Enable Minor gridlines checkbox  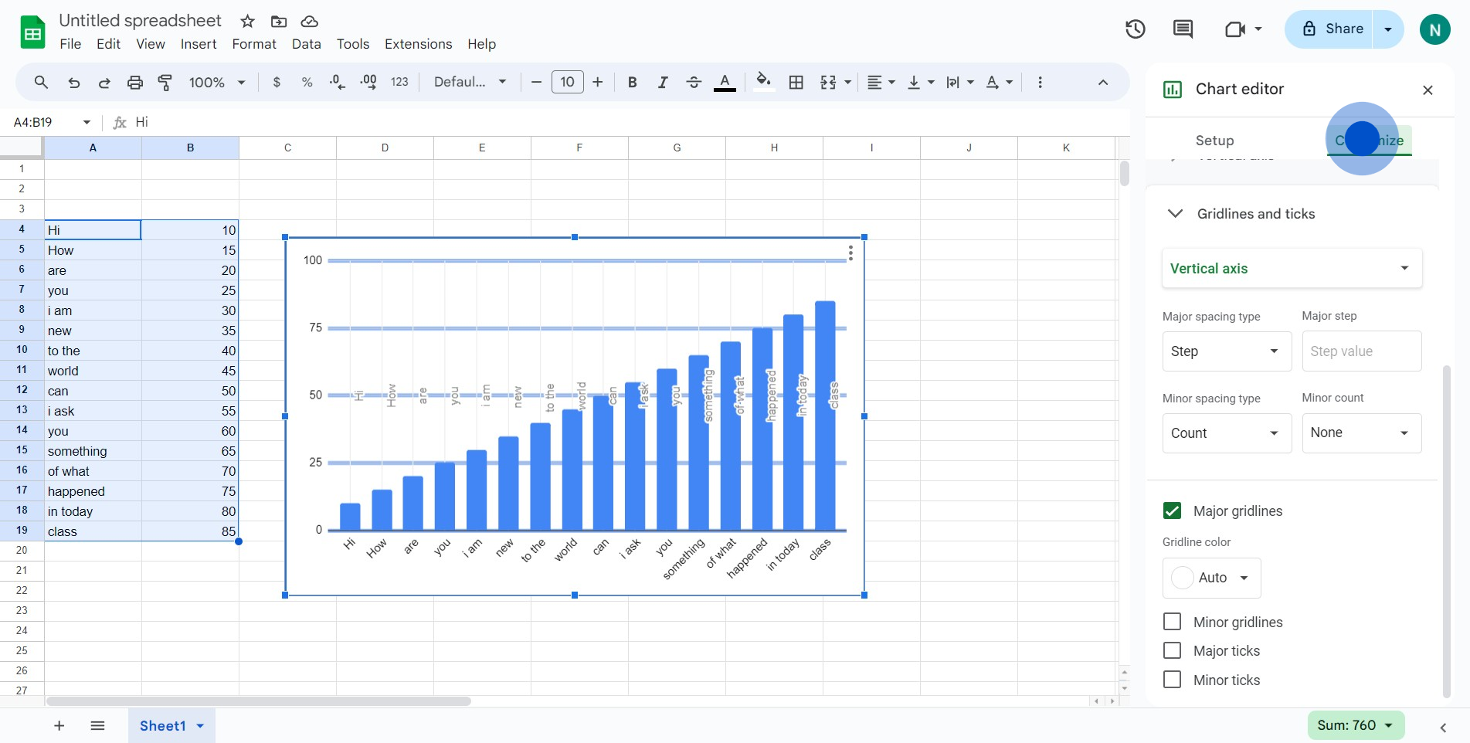pos(1172,622)
